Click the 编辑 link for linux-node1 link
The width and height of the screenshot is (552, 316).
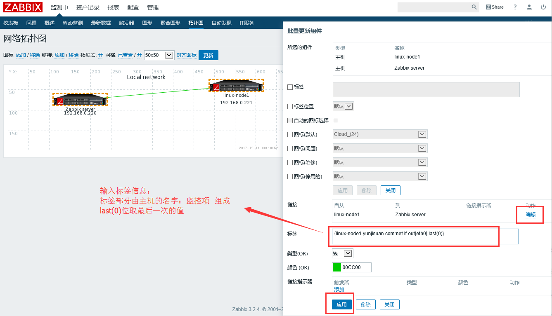(x=531, y=215)
